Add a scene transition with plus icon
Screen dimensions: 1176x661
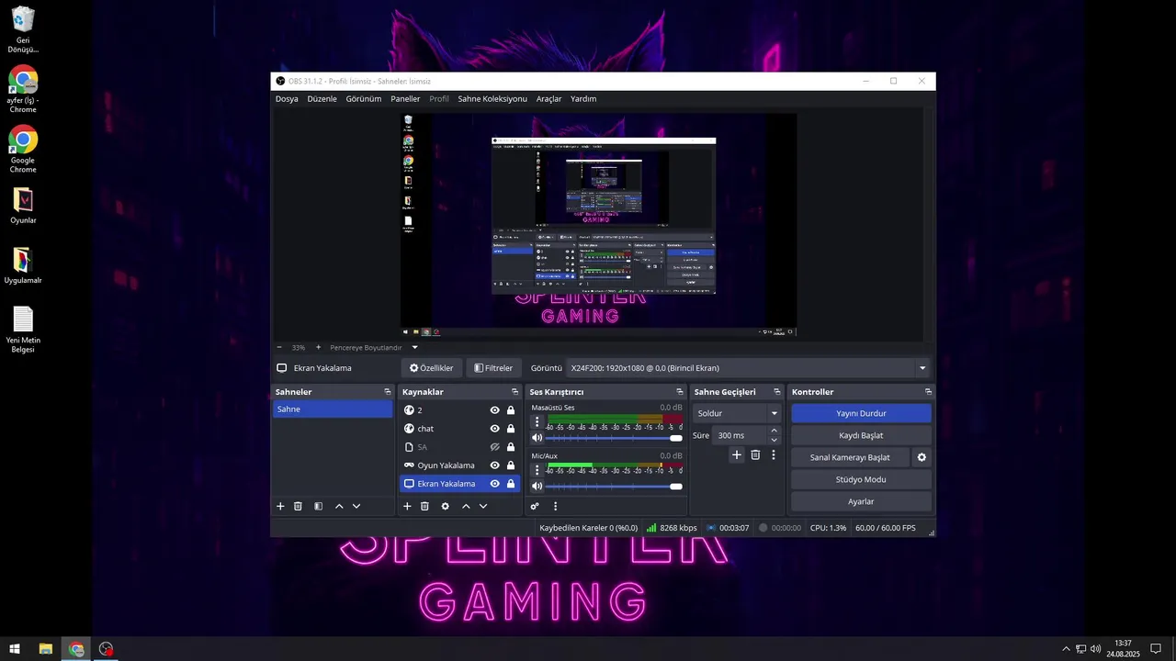pos(736,454)
